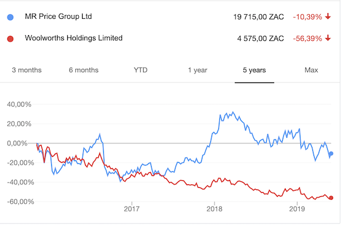
Task: Click the 2018 label on the time axis
Action: tap(214, 209)
